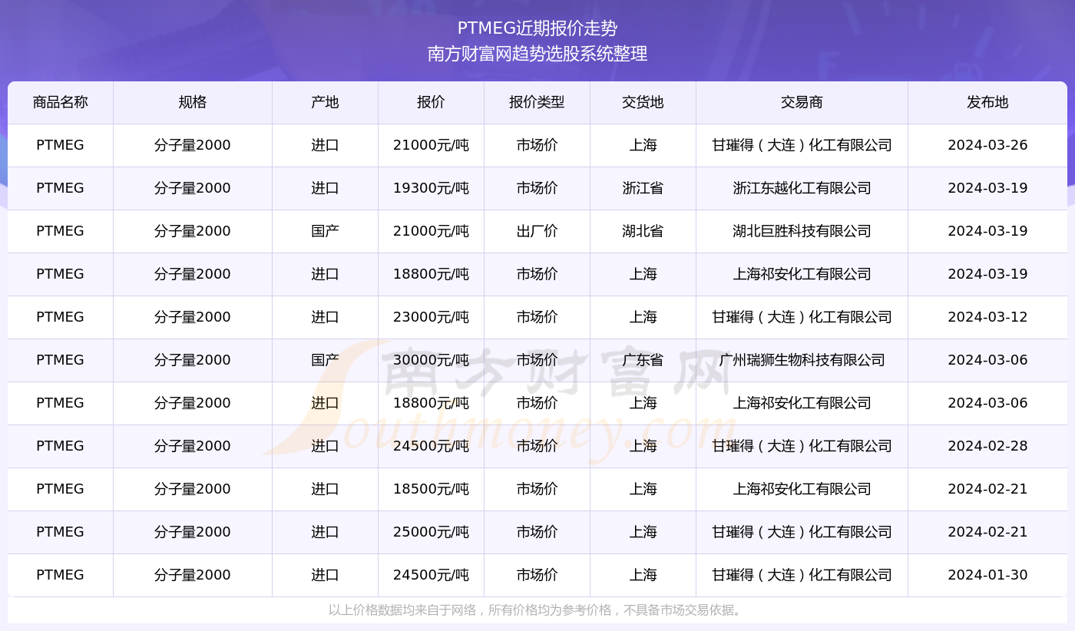This screenshot has height=631, width=1075.
Task: Click '2024-02-21' in the 18500元/吨 row
Action: coord(987,489)
